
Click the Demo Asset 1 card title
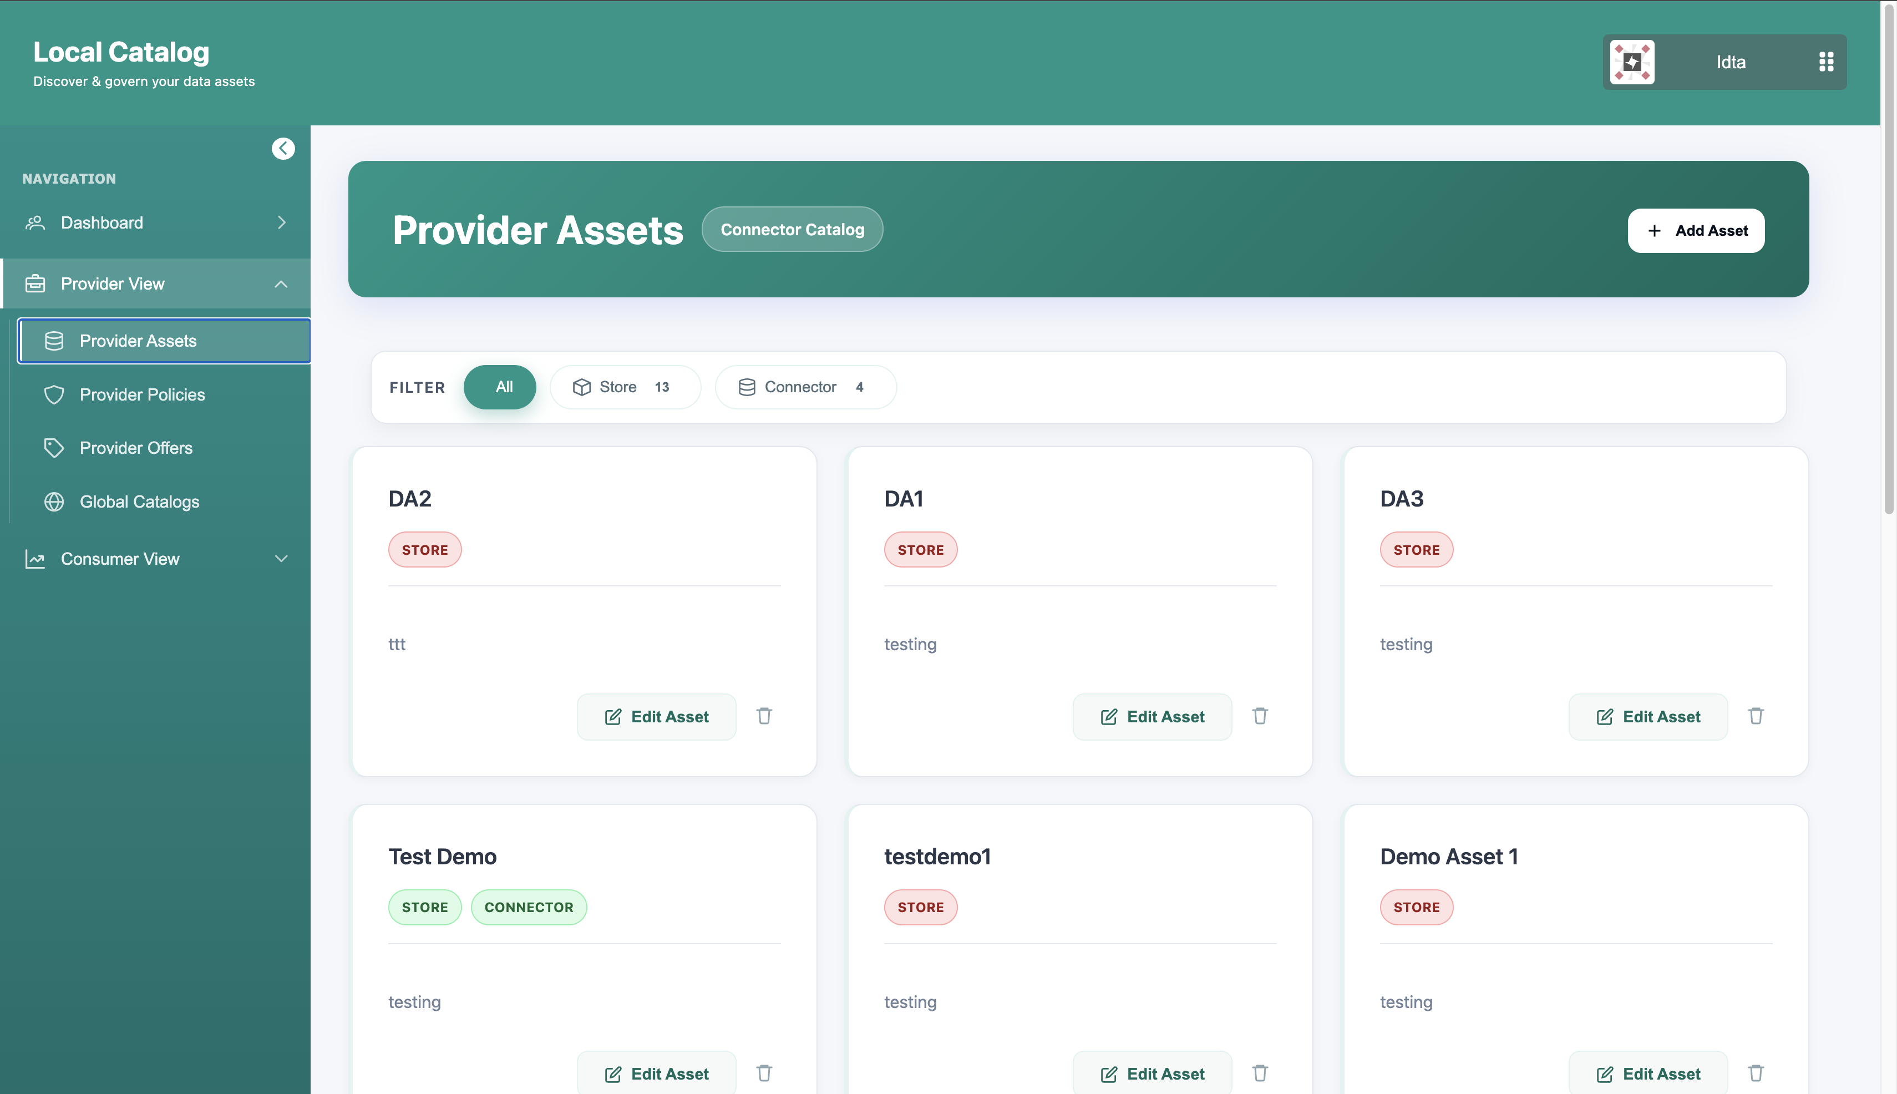[x=1449, y=857]
